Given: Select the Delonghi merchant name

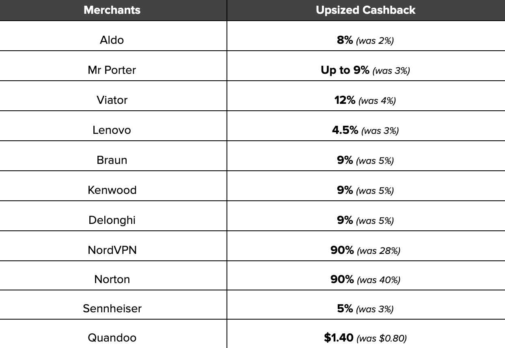Looking at the screenshot, I should click(112, 220).
